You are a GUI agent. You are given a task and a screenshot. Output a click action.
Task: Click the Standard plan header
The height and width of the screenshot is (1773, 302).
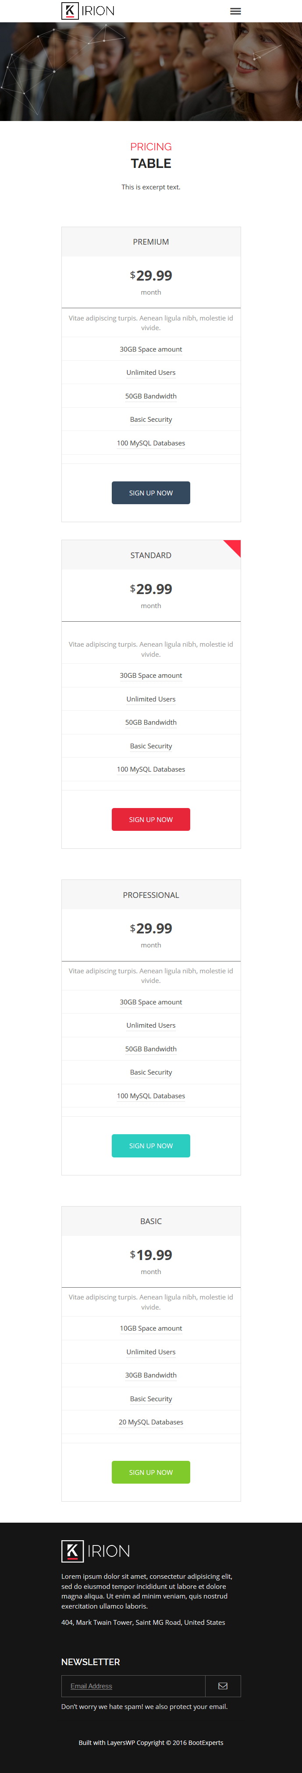point(151,555)
